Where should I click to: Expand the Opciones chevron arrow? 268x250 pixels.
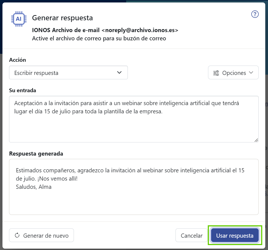251,73
